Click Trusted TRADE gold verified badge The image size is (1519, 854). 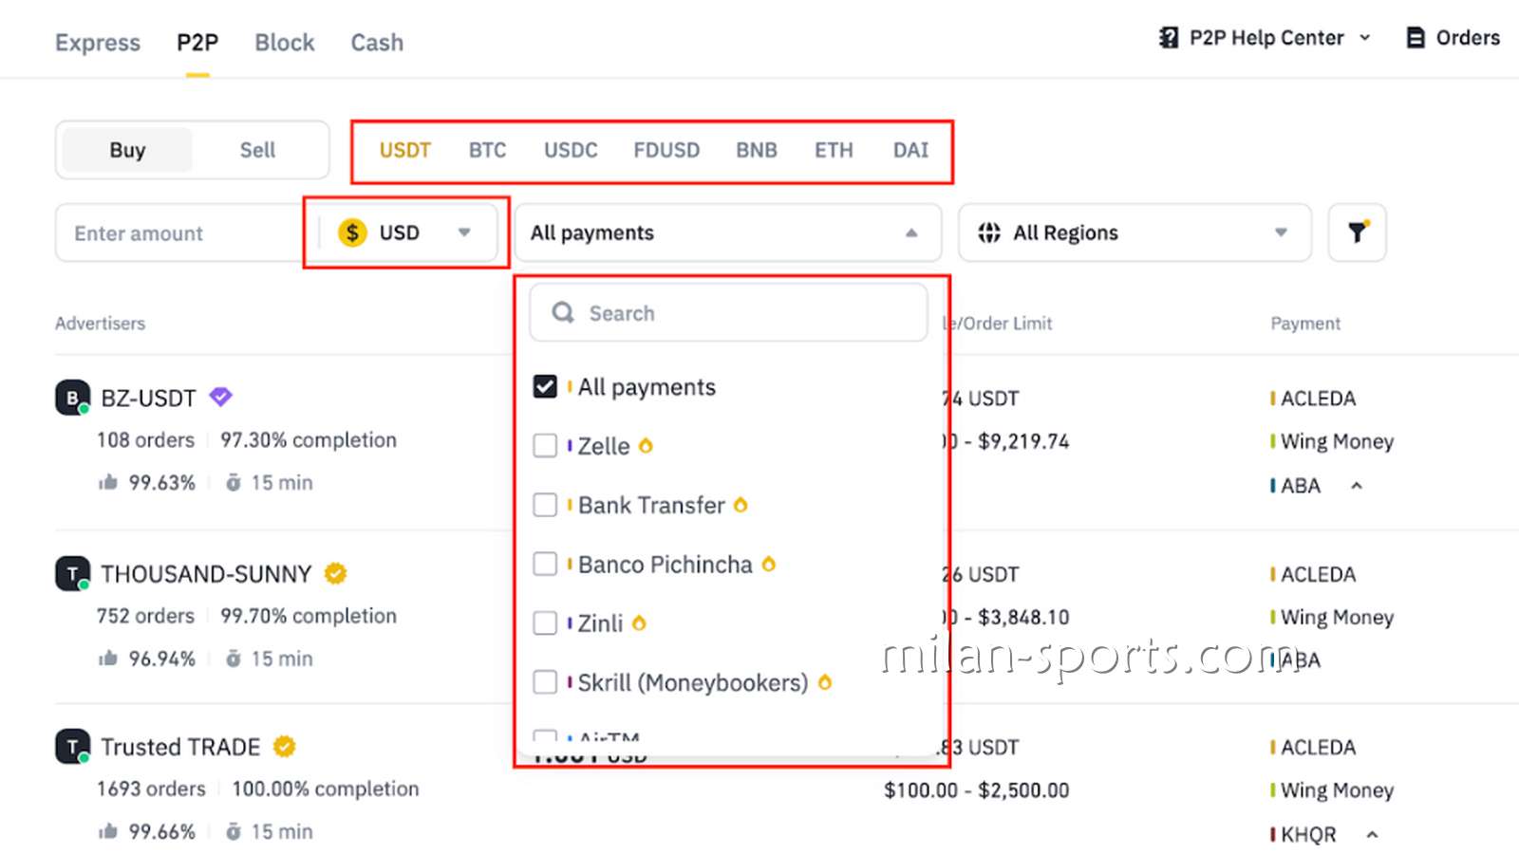(284, 747)
